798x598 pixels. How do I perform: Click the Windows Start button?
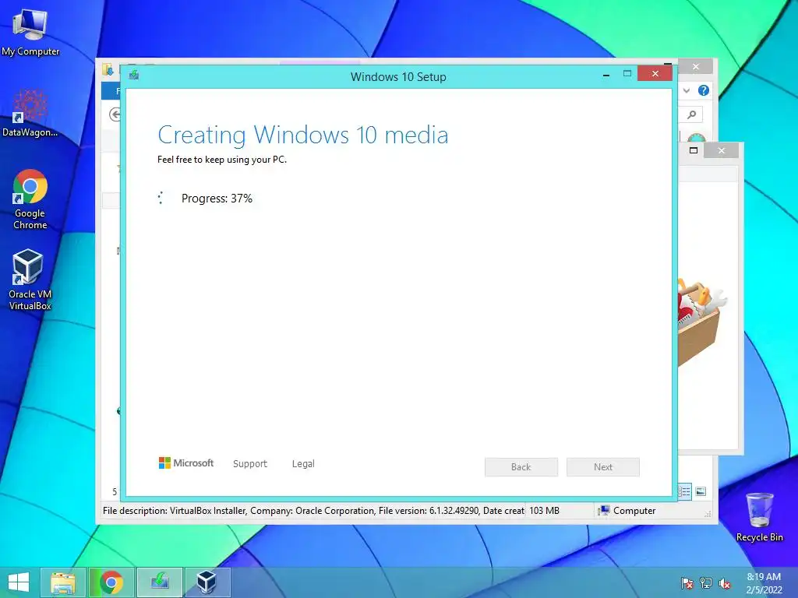pyautogui.click(x=19, y=582)
